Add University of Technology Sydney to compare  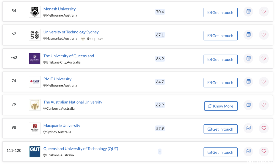(x=248, y=35)
